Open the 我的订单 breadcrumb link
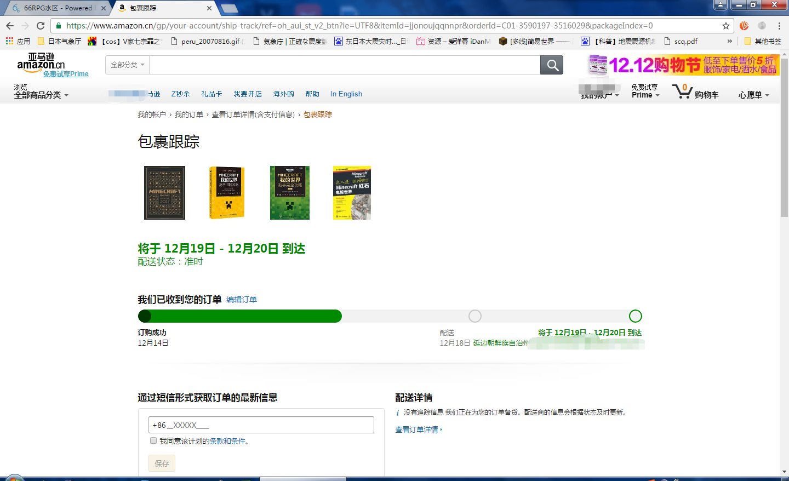789x481 pixels. pos(189,114)
